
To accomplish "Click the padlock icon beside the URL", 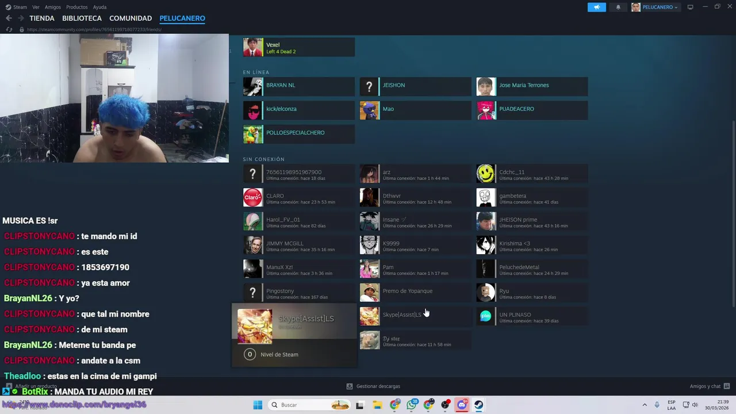I will pos(22,29).
